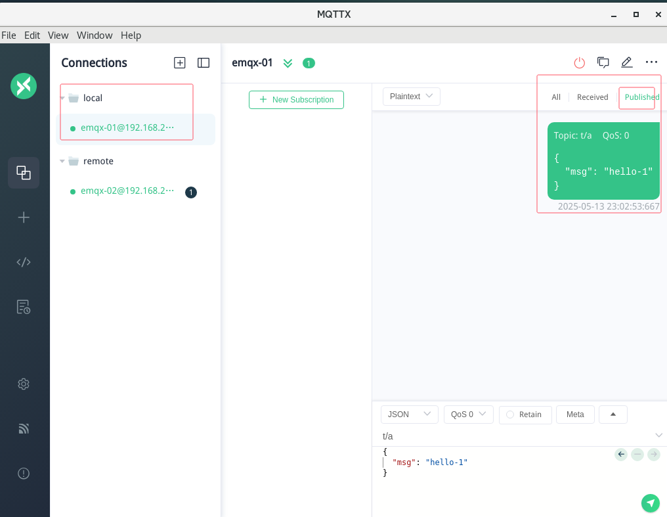Go to previous payload history arrow
Screen dimensions: 667x517
[621, 455]
